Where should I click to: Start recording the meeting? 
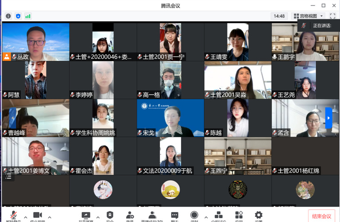(x=194, y=215)
